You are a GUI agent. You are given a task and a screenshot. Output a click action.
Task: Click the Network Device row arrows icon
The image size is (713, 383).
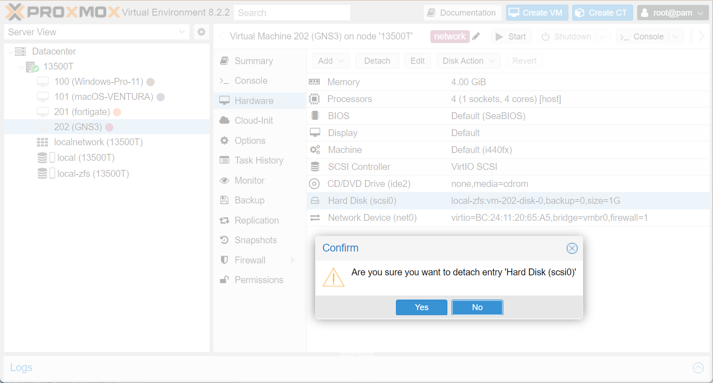coord(315,218)
